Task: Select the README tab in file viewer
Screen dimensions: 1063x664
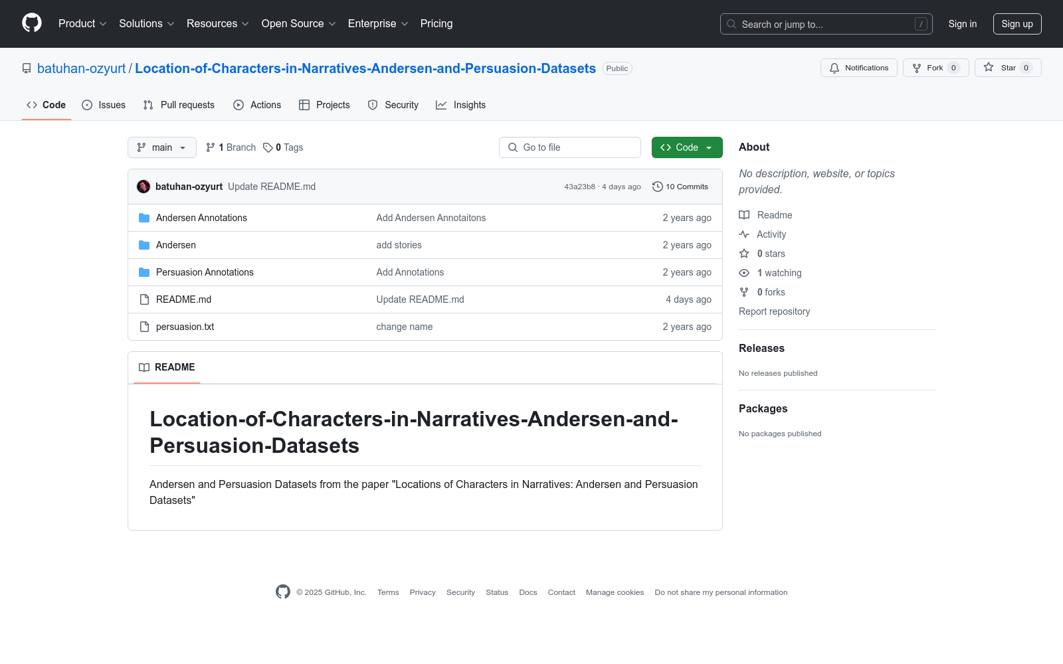Action: tap(167, 367)
